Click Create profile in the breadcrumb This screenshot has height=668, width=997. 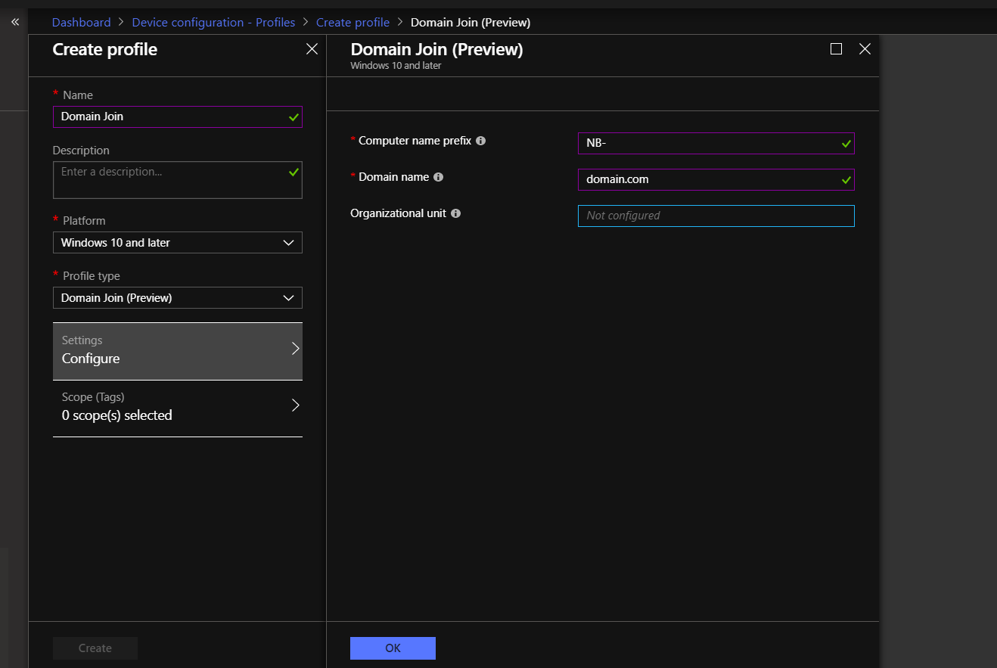coord(353,22)
